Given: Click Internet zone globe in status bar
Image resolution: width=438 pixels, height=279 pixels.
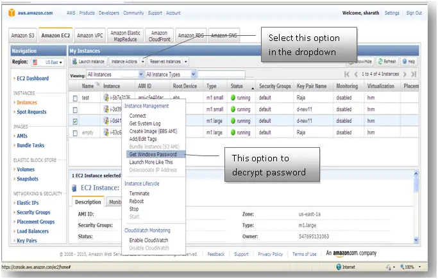Looking at the screenshot, I should click(339, 267).
